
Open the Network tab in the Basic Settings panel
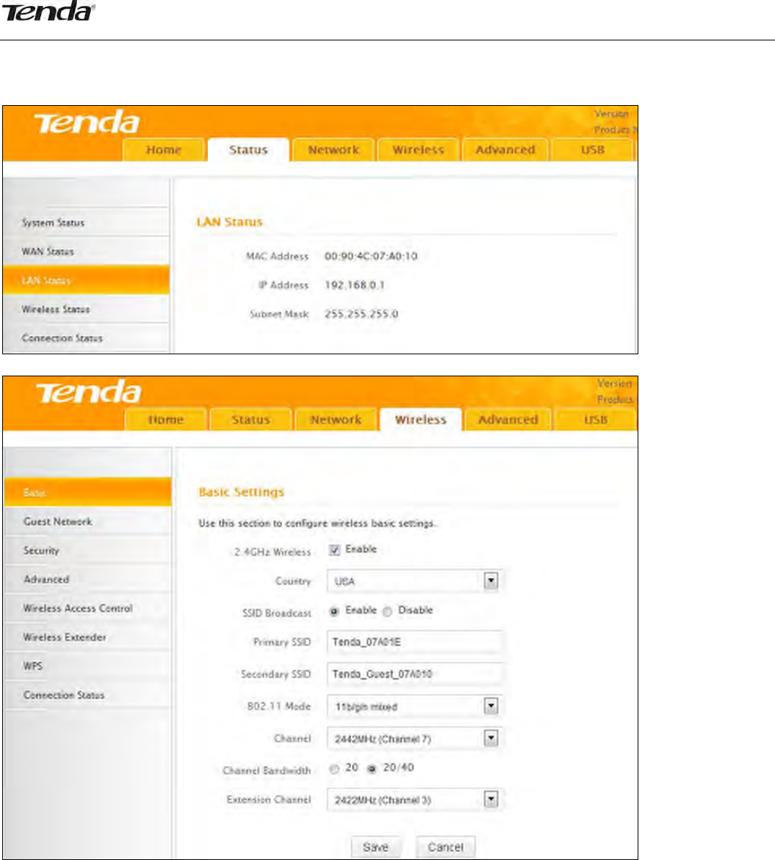point(336,420)
